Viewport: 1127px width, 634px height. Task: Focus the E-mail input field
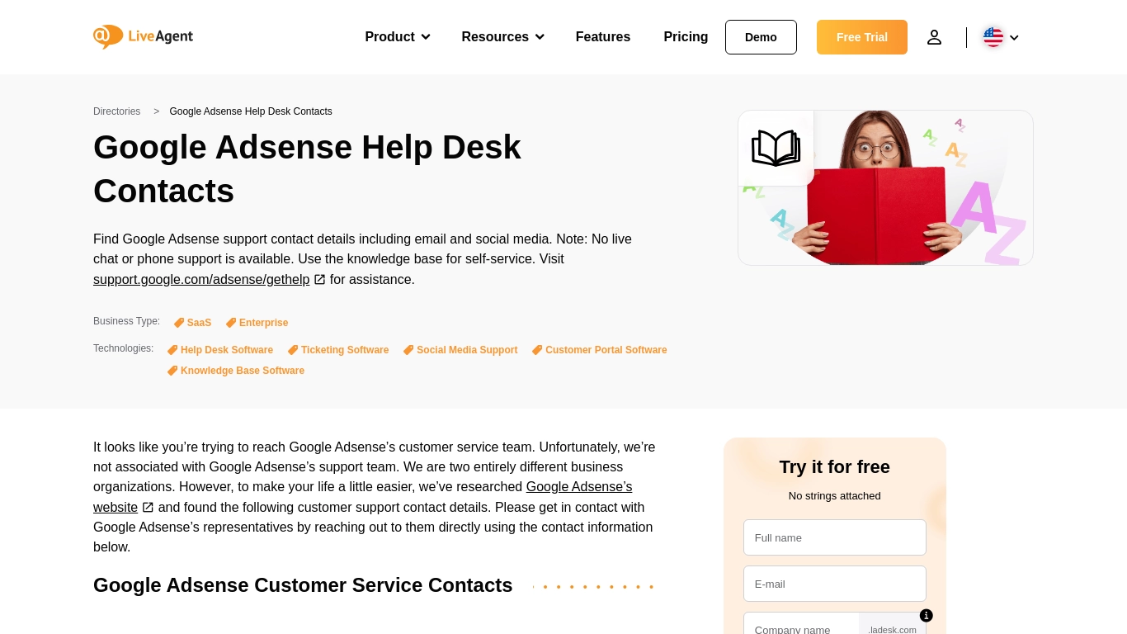tap(834, 584)
